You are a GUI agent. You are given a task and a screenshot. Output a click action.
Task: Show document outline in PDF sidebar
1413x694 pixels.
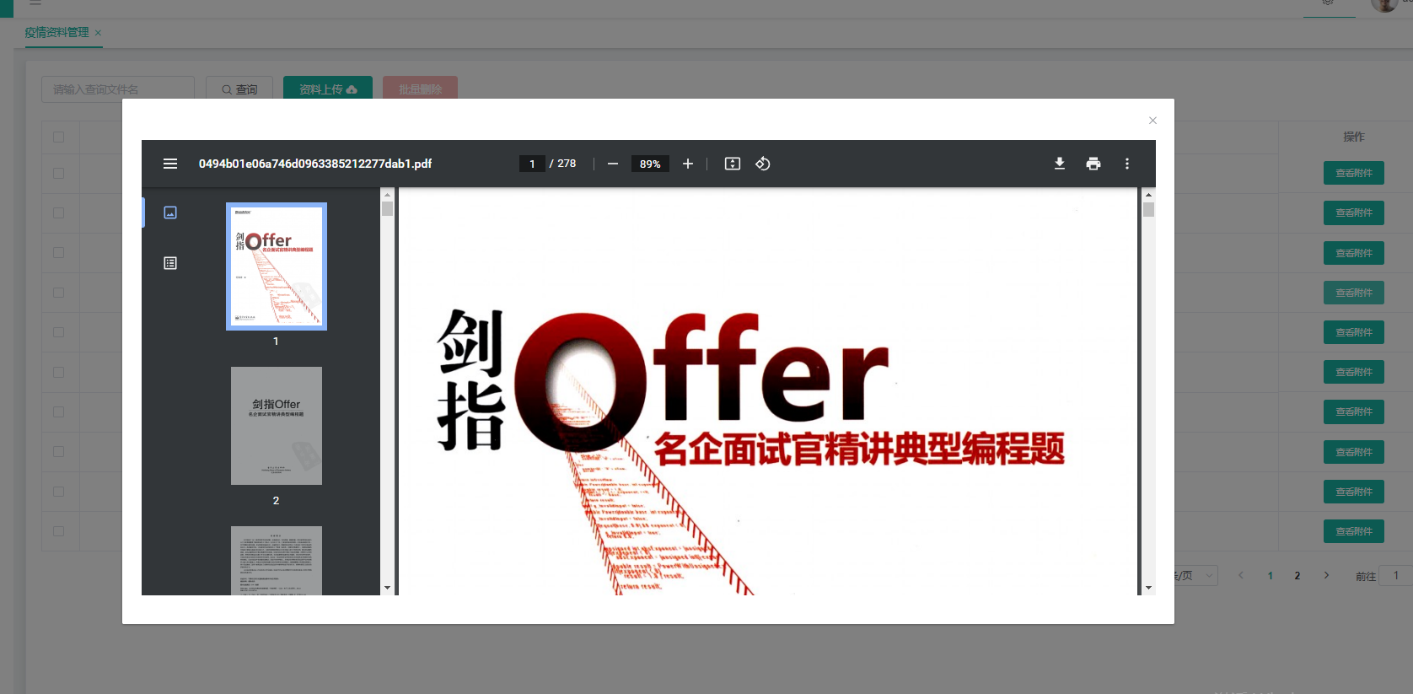point(170,263)
